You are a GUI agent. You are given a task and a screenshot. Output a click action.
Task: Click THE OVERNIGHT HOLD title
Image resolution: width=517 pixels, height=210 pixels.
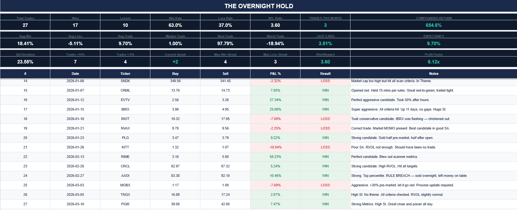[259, 6]
